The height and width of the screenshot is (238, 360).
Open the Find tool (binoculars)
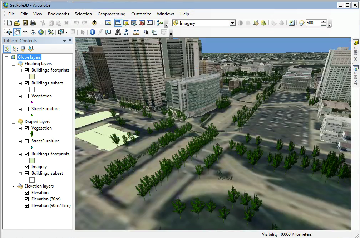pyautogui.click(x=118, y=32)
